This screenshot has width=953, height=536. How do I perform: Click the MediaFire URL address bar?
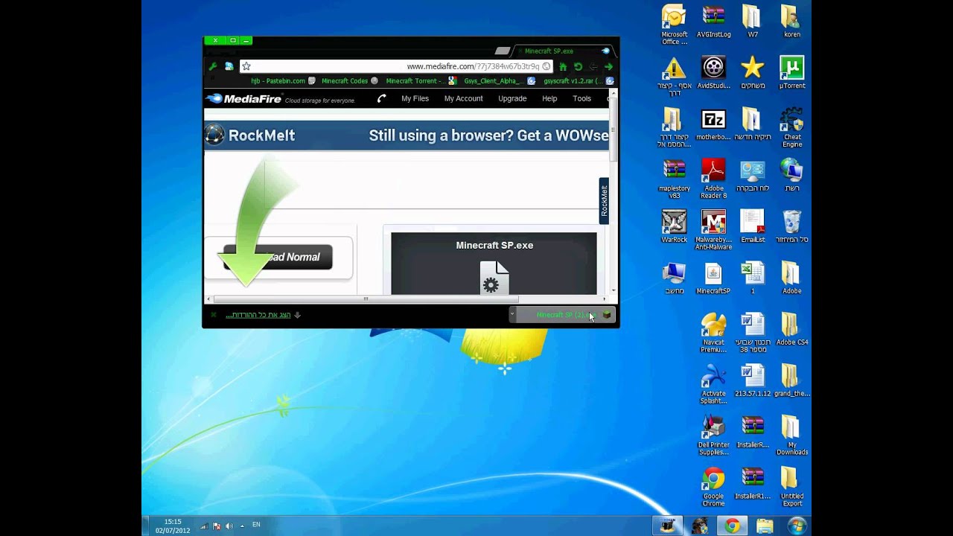pyautogui.click(x=395, y=66)
